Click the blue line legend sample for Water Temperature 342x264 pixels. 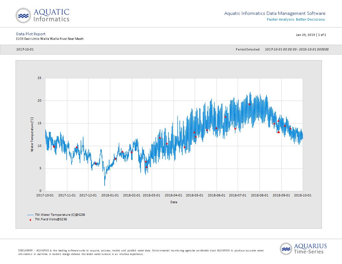click(x=30, y=215)
